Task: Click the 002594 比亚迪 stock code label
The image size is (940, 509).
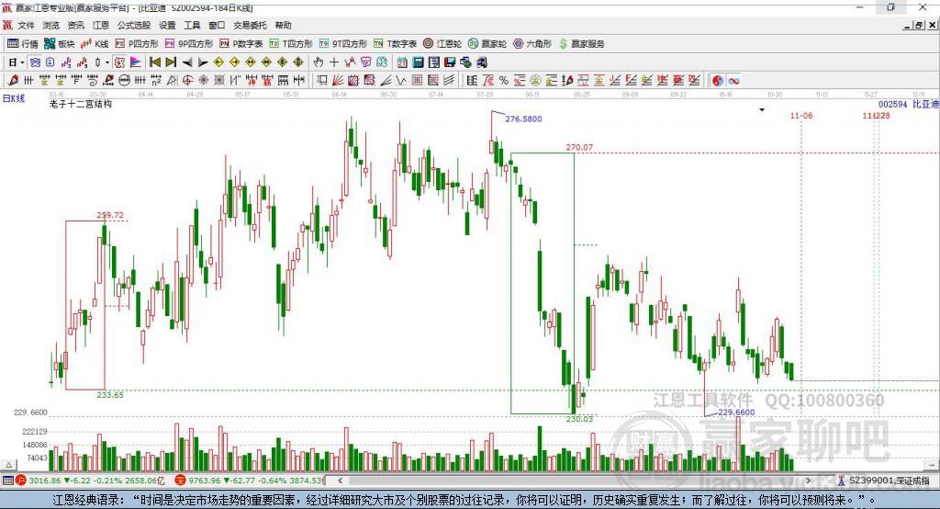Action: tap(908, 105)
